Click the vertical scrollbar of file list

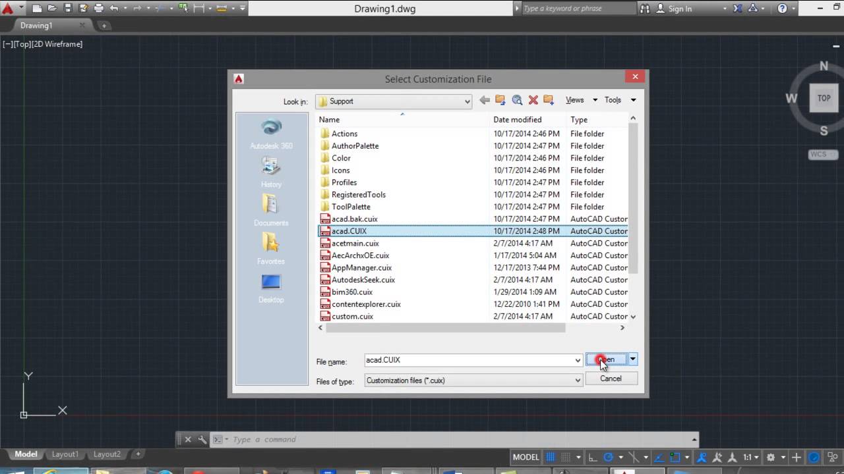633,197
